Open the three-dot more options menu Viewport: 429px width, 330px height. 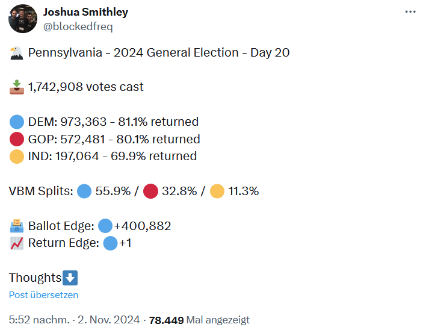pos(410,12)
